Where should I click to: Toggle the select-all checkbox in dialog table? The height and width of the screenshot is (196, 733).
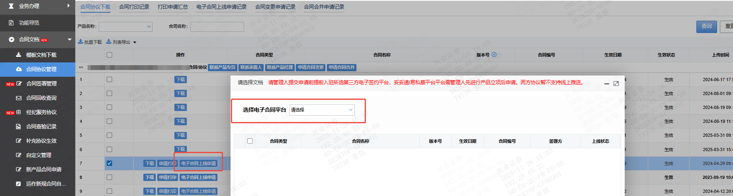(x=250, y=141)
